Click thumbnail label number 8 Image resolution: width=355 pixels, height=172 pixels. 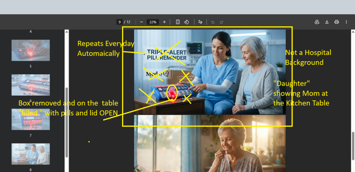(31, 170)
